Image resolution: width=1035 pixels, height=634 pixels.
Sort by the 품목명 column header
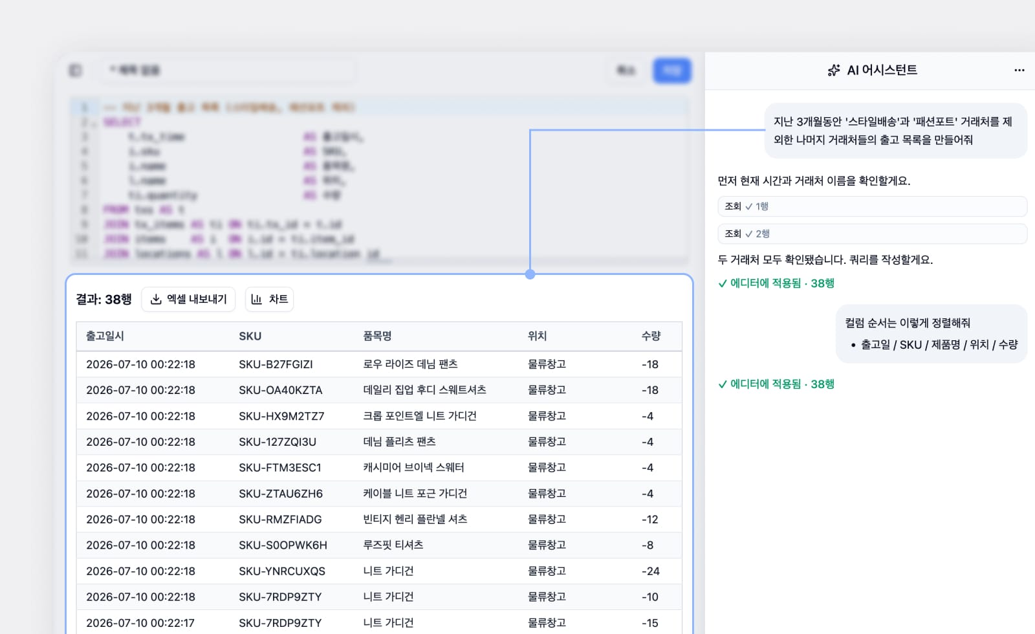(377, 336)
